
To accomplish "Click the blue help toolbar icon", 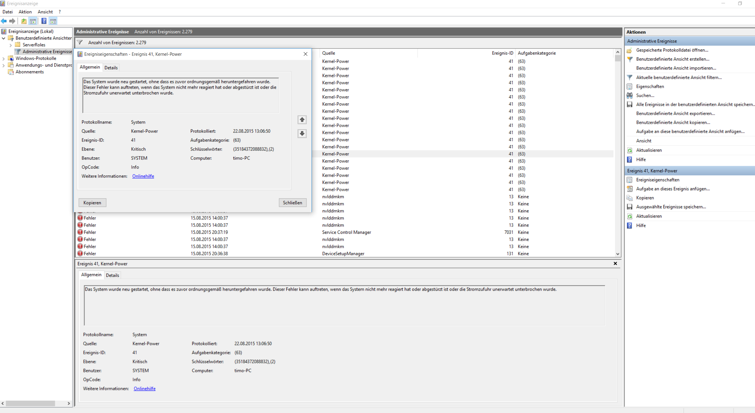I will 44,21.
